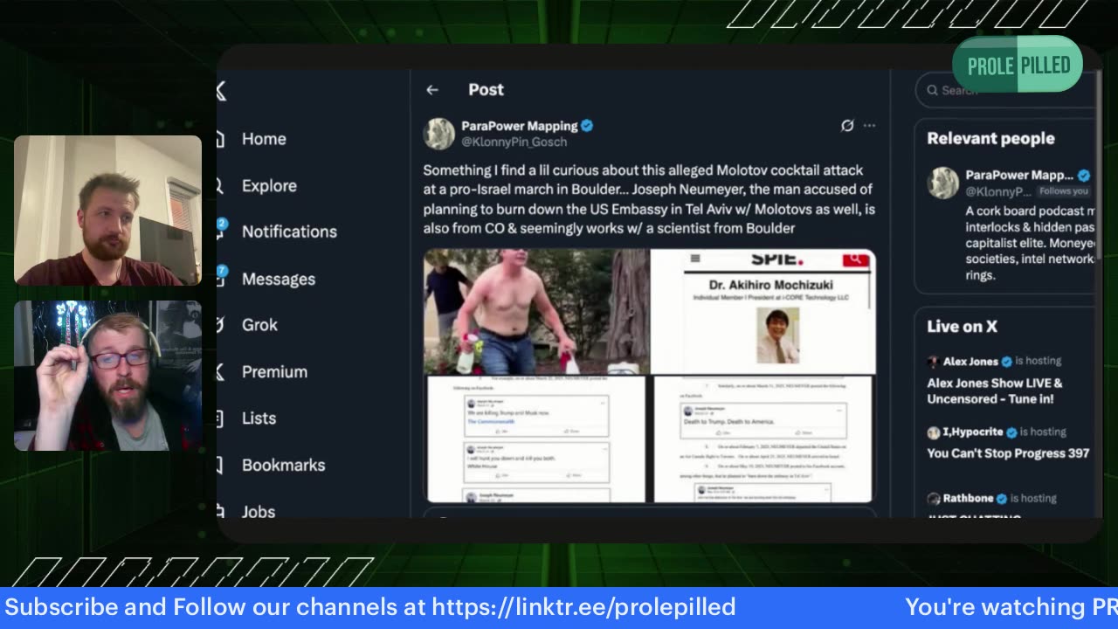Open ParaPower Mapping profile avatar in post
This screenshot has width=1118, height=629.
click(x=439, y=134)
